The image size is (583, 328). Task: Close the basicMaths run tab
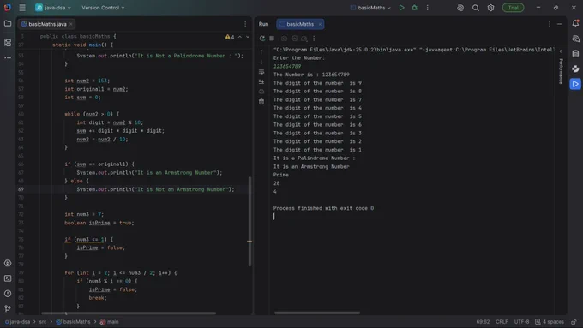(x=320, y=24)
